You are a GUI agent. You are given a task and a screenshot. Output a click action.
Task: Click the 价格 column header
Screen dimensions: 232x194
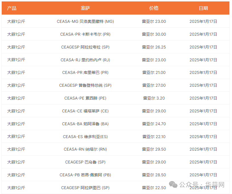(x=154, y=8)
